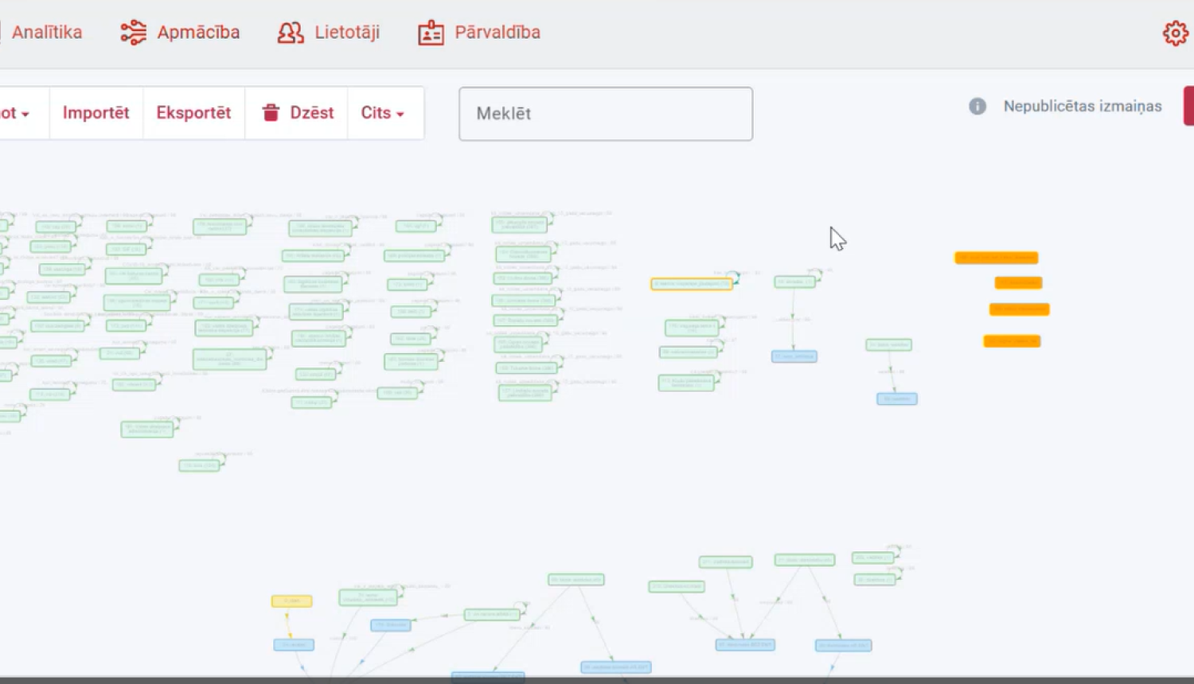Expand the partially visible leftmost toolbar dropdown
The image size is (1194, 684).
[16, 113]
